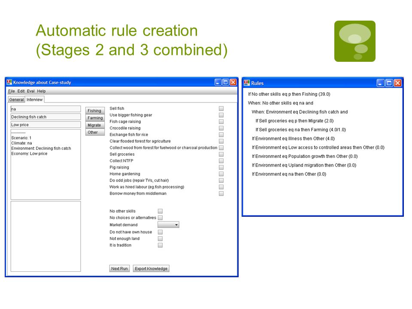This screenshot has height=309, width=412.
Task: Click the climate field showing na
Action: coord(46,109)
